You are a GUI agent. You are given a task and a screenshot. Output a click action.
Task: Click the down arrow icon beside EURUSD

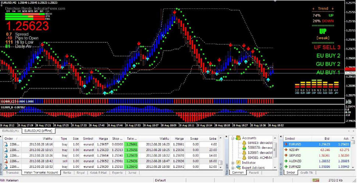[286, 144]
